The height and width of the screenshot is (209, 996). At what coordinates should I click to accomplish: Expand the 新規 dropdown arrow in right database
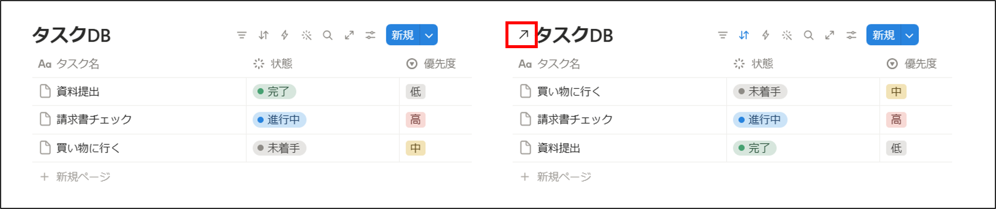click(x=910, y=35)
